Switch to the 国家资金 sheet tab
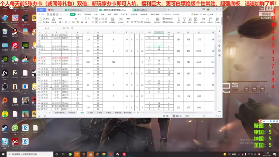Image resolution: width=279 pixels, height=157 pixels. coord(72,113)
